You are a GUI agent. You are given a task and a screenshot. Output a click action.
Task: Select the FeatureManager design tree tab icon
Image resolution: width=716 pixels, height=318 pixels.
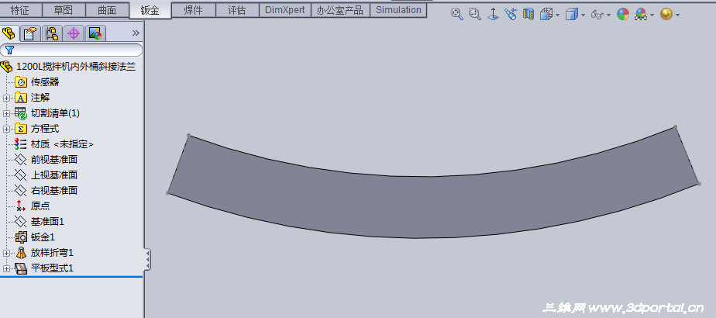(x=9, y=33)
